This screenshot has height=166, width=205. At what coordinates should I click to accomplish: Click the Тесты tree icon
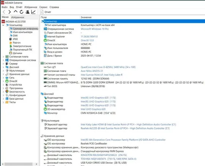tap(7, 102)
